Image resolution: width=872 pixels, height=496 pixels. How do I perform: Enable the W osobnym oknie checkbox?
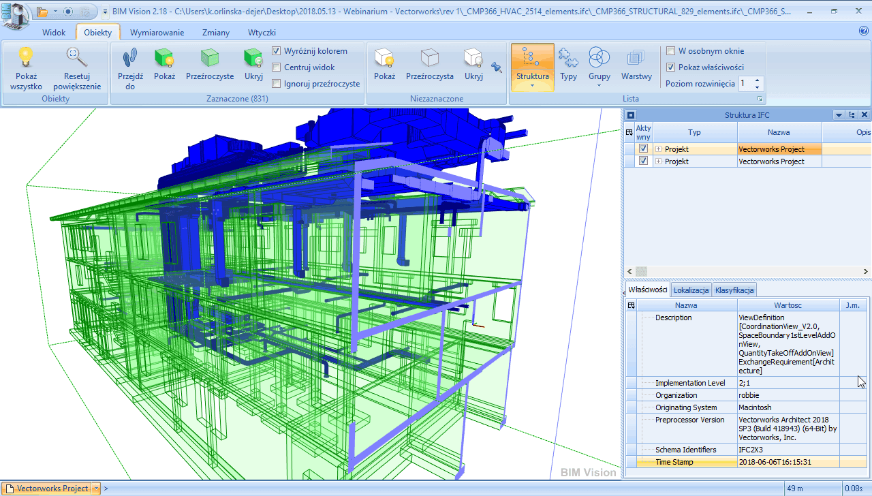(671, 51)
